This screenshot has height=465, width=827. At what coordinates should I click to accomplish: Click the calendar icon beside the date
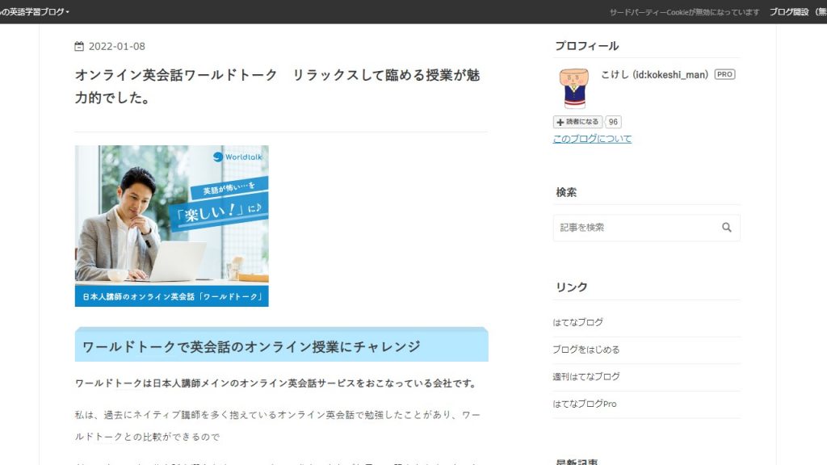tap(79, 46)
